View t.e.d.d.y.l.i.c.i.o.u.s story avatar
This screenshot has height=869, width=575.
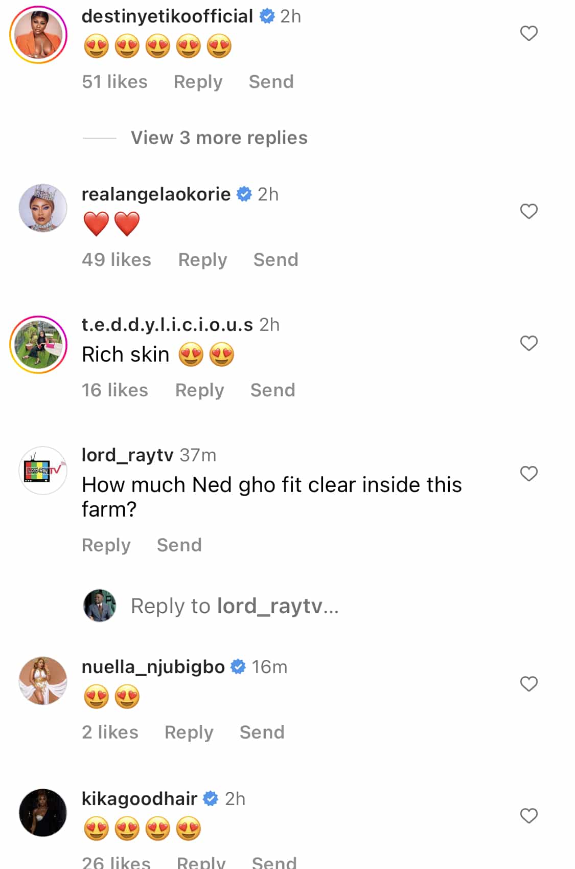click(x=38, y=344)
